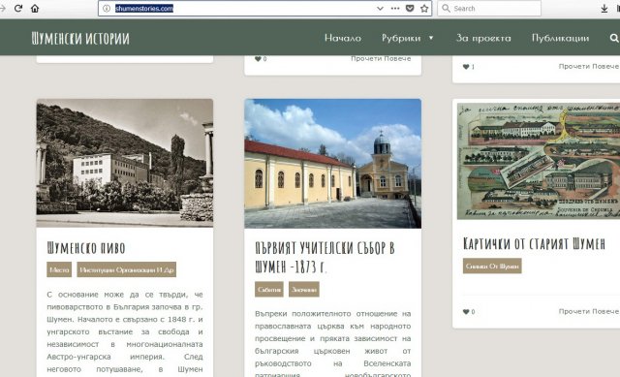
Task: Save page to Pocket icon
Action: click(410, 9)
